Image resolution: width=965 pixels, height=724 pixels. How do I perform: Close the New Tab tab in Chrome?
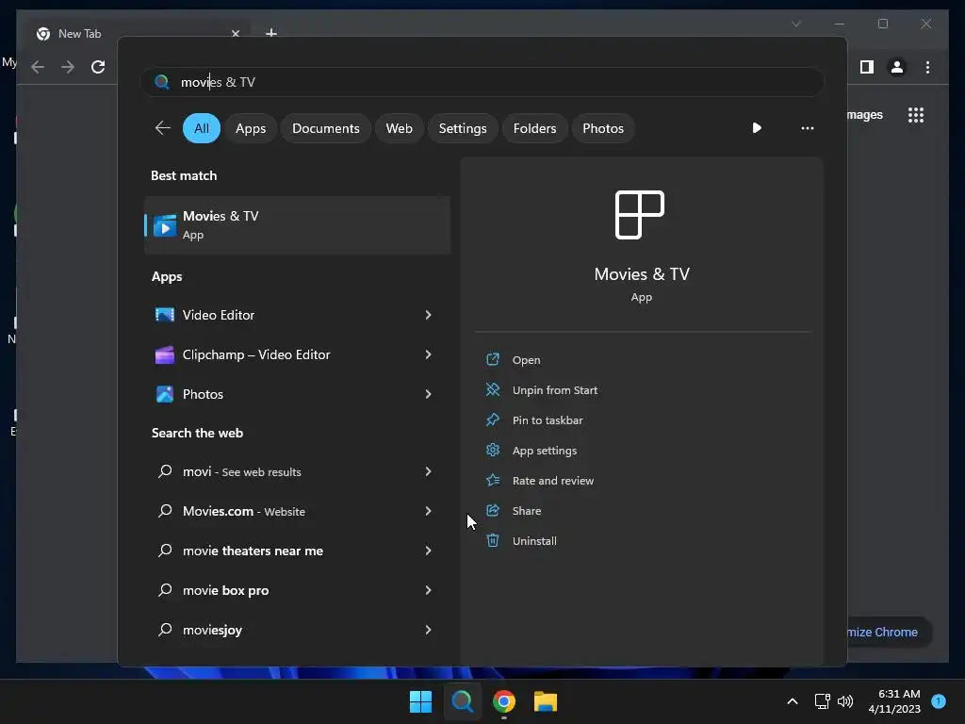click(x=235, y=34)
